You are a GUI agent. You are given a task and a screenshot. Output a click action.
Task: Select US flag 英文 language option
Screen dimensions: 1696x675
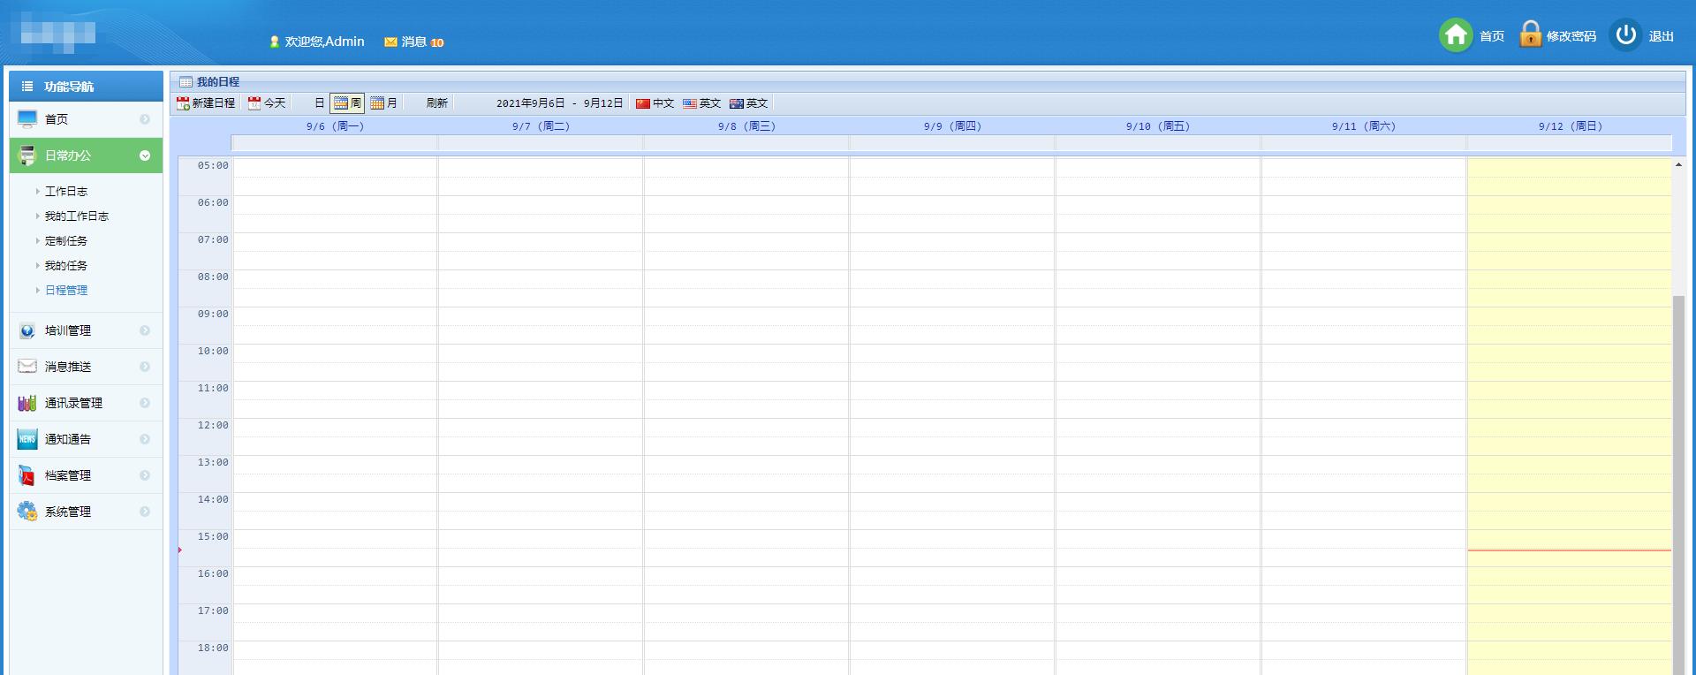(690, 103)
